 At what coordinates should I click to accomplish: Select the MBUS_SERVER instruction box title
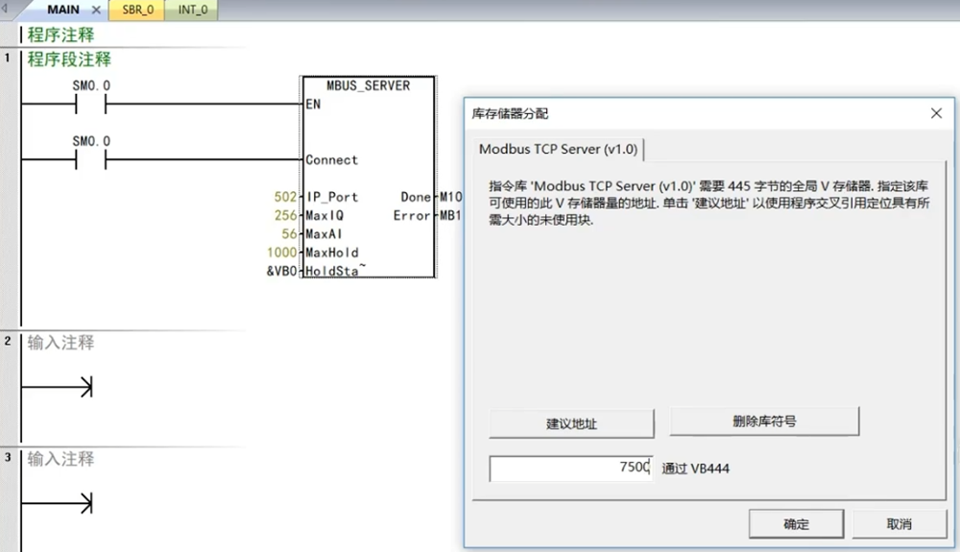point(368,85)
